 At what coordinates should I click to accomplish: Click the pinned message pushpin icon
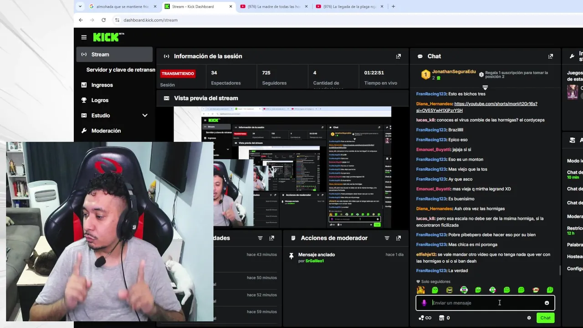point(291,256)
